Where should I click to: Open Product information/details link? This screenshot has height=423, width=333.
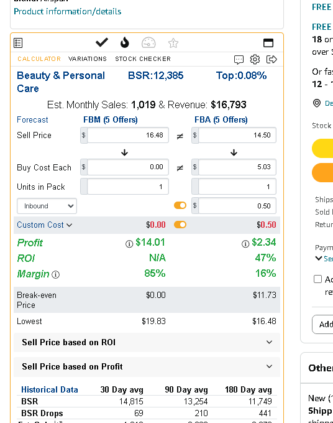click(x=68, y=11)
